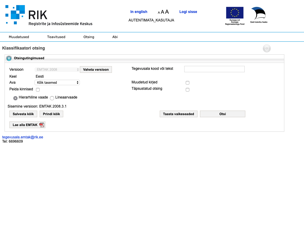Screen dimensions: 304x236
Task: Click the Eesti tuleviku heaks logo
Action: click(x=258, y=14)
